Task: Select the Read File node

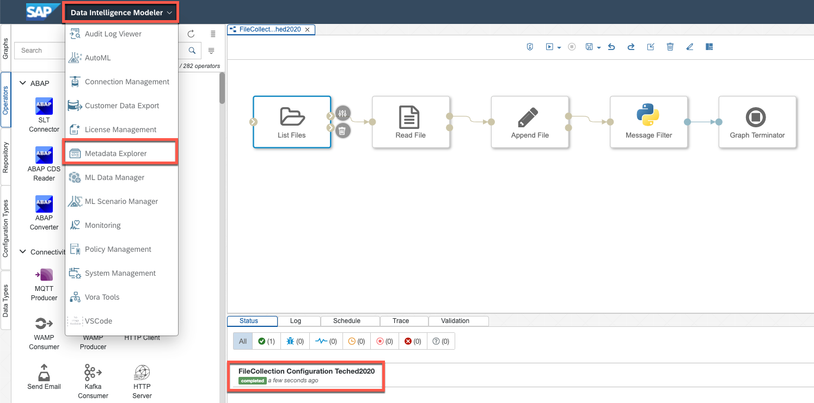Action: click(x=411, y=122)
